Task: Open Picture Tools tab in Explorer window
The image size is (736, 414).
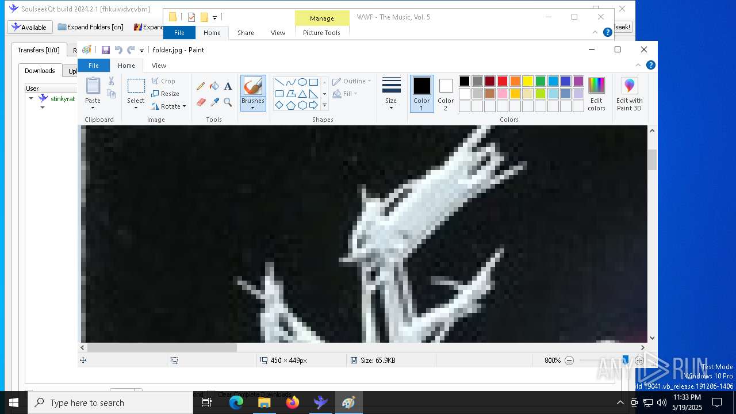Action: pyautogui.click(x=321, y=33)
